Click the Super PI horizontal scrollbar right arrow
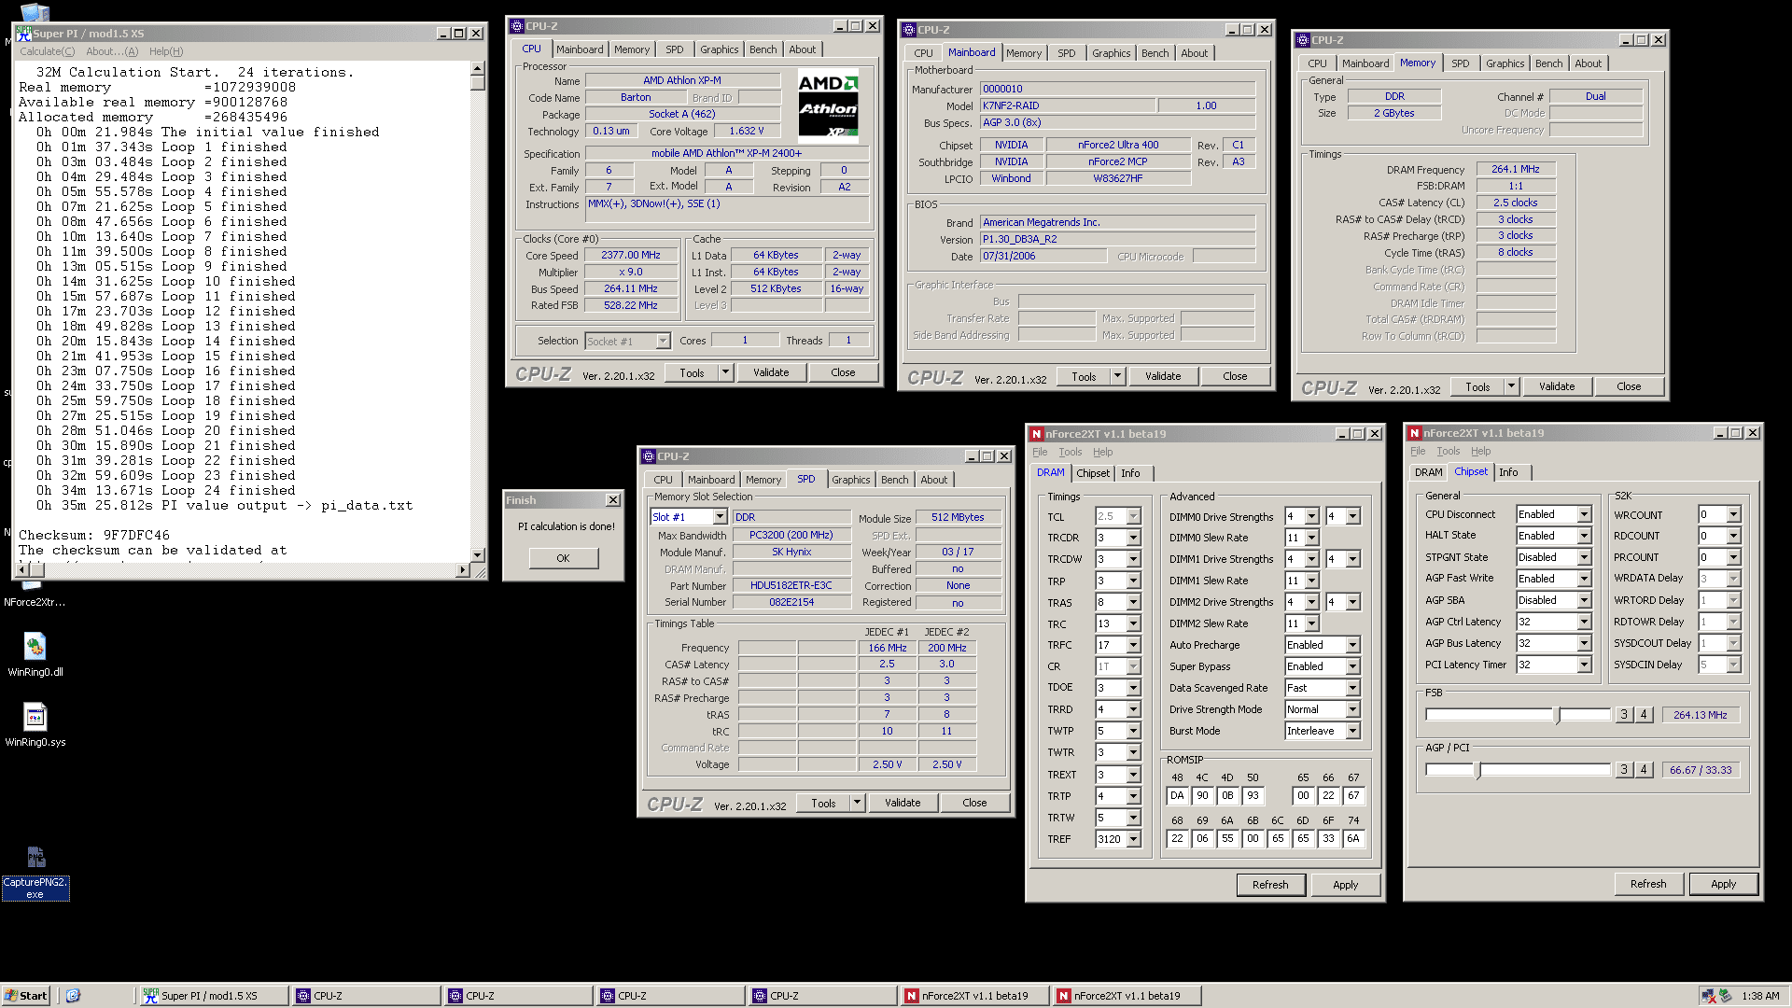 [x=463, y=569]
